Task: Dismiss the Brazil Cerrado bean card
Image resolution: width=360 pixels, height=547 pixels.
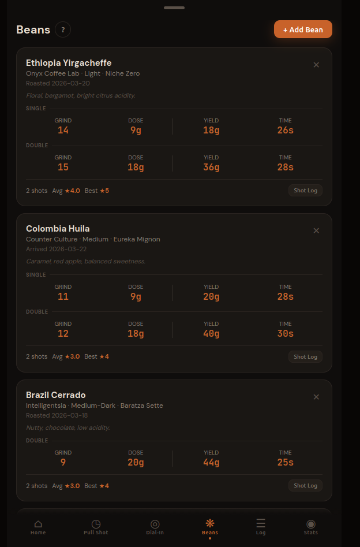Action: (x=316, y=397)
